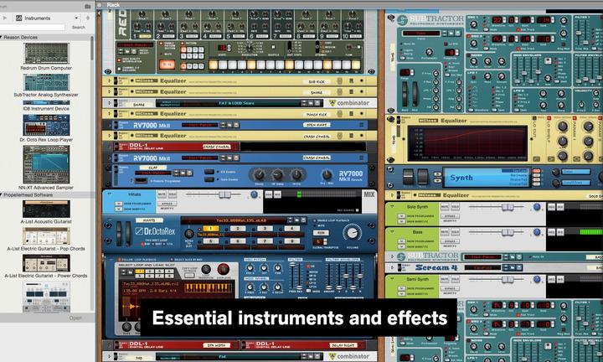Viewport: 603px width, 362px height.
Task: Click the Decay knob on RV7000 Reverb
Action: 259,174
